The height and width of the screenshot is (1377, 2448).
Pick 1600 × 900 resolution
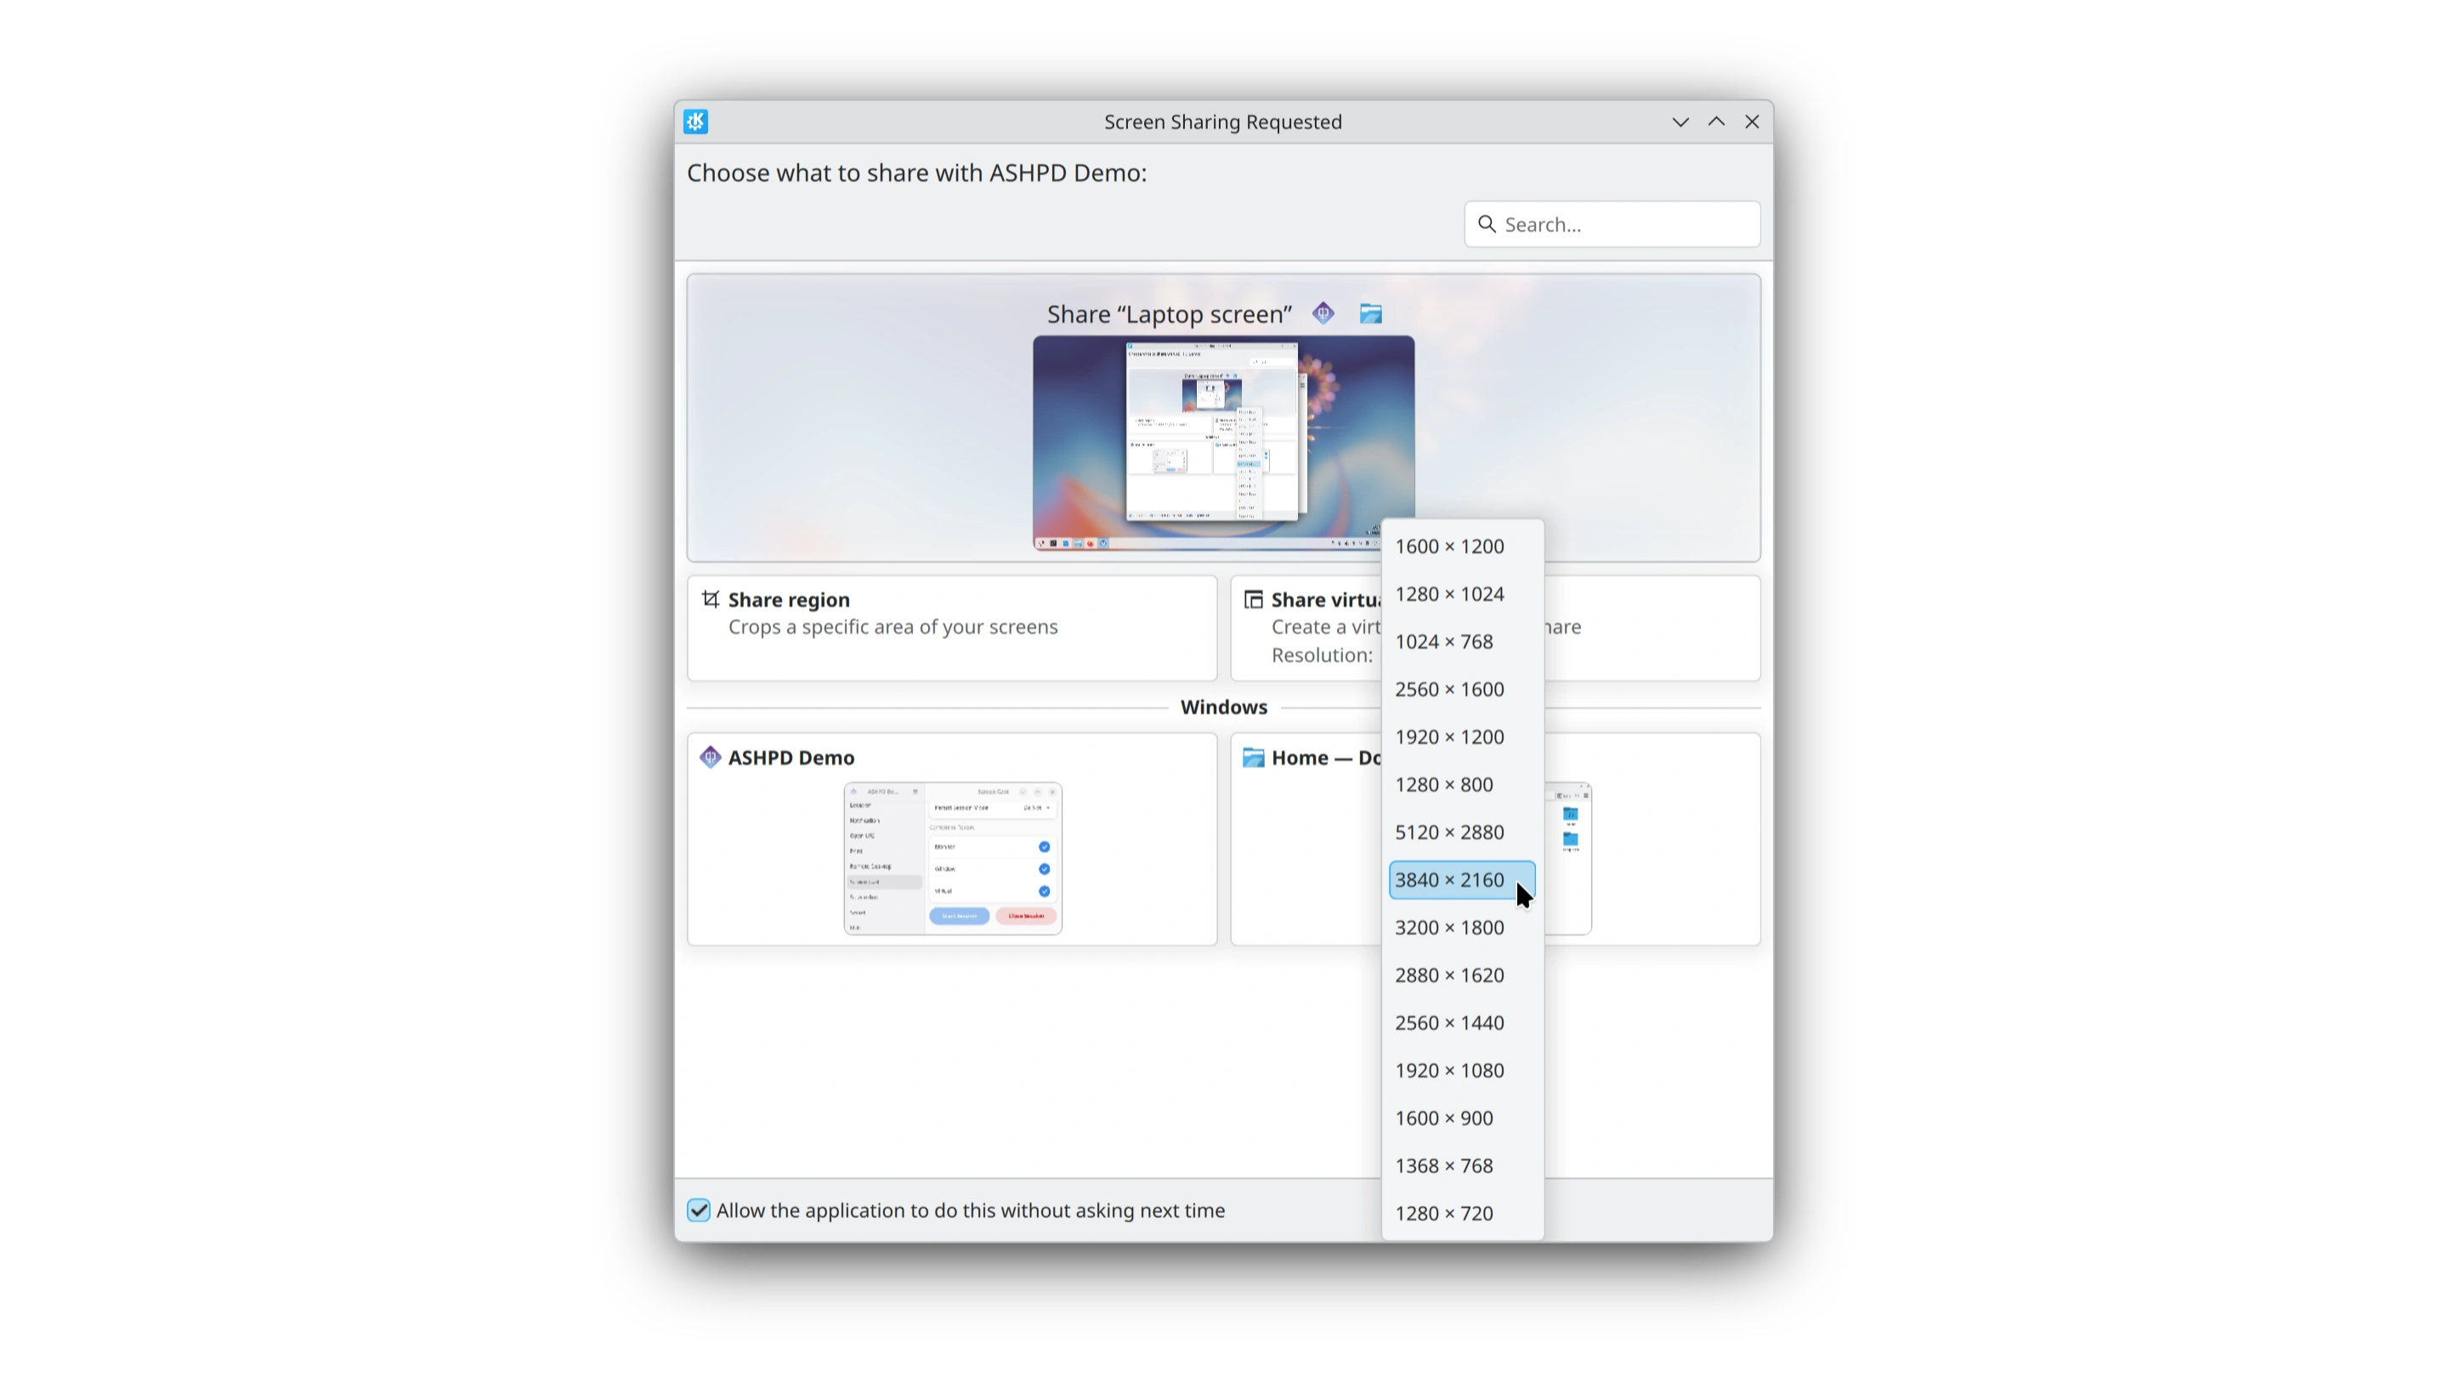1462,1119
